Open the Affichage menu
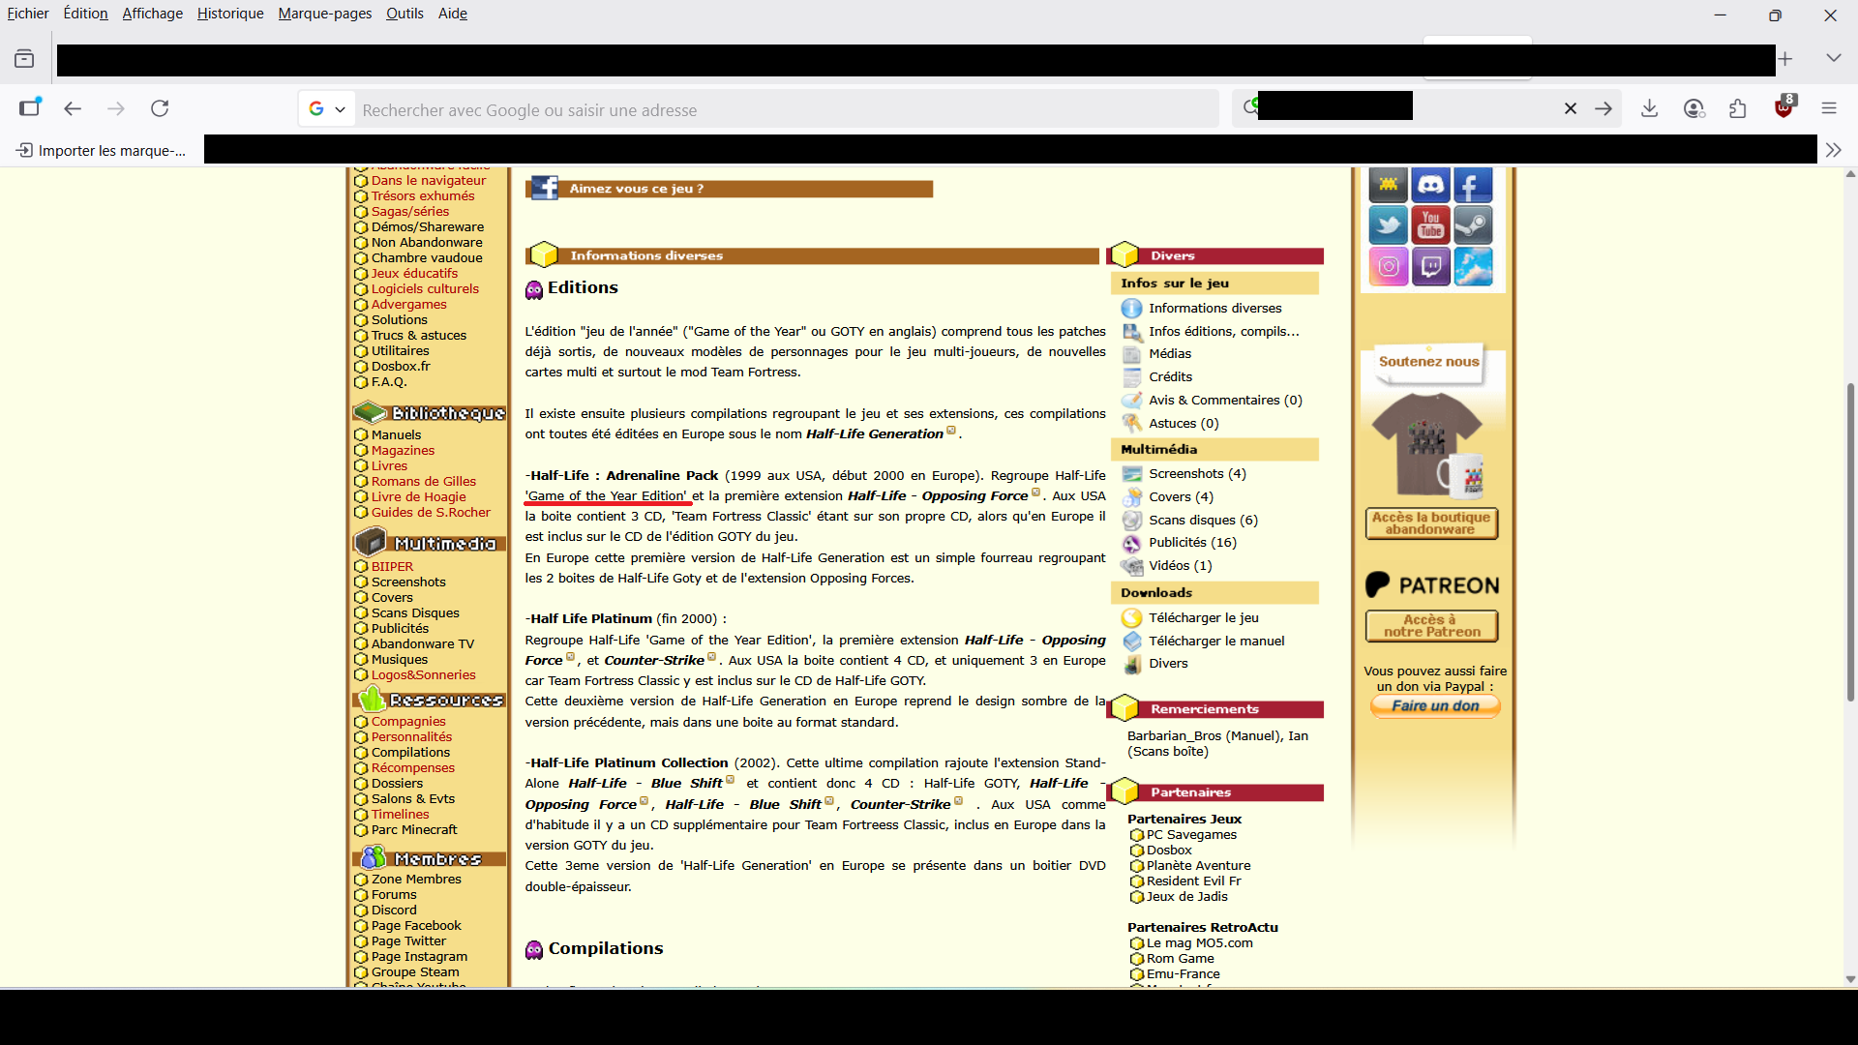1858x1045 pixels. point(152,14)
